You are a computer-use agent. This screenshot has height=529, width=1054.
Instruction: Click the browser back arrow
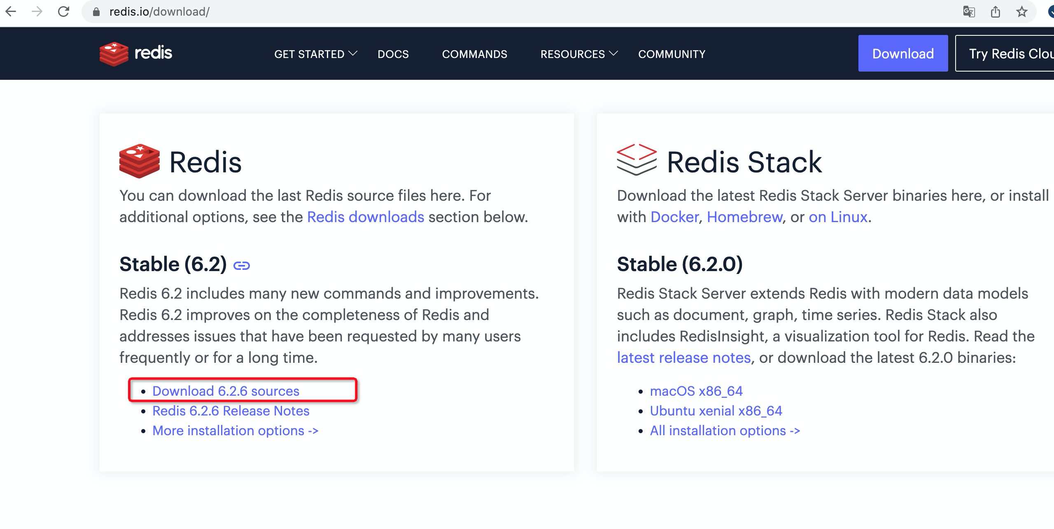(11, 12)
